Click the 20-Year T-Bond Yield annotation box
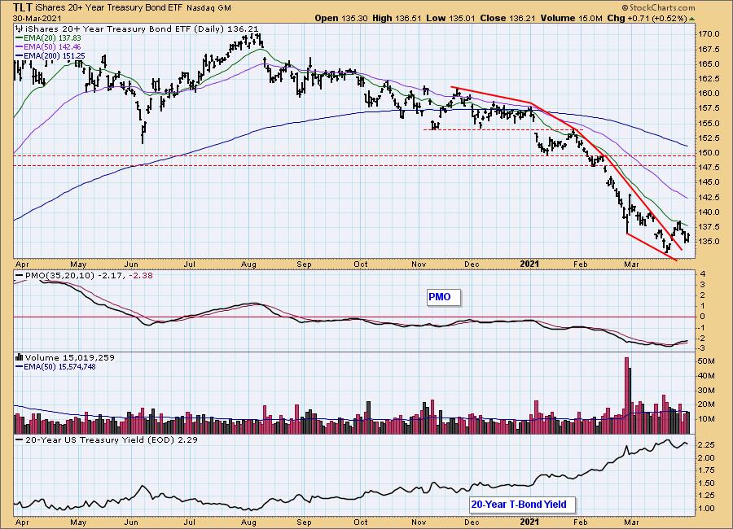The height and width of the screenshot is (529, 733). point(522,505)
